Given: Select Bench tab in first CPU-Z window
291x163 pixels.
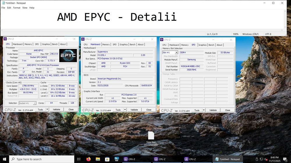Looking at the screenshot, I should click(55, 44).
